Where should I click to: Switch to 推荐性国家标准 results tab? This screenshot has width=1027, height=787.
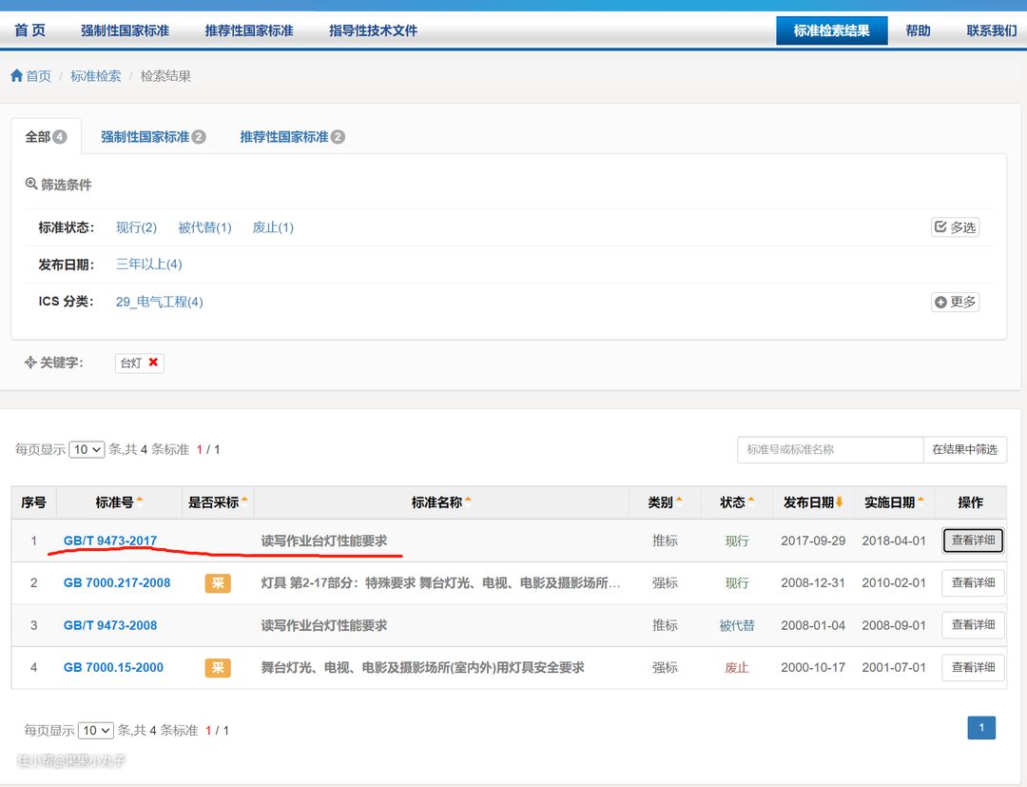(x=291, y=137)
